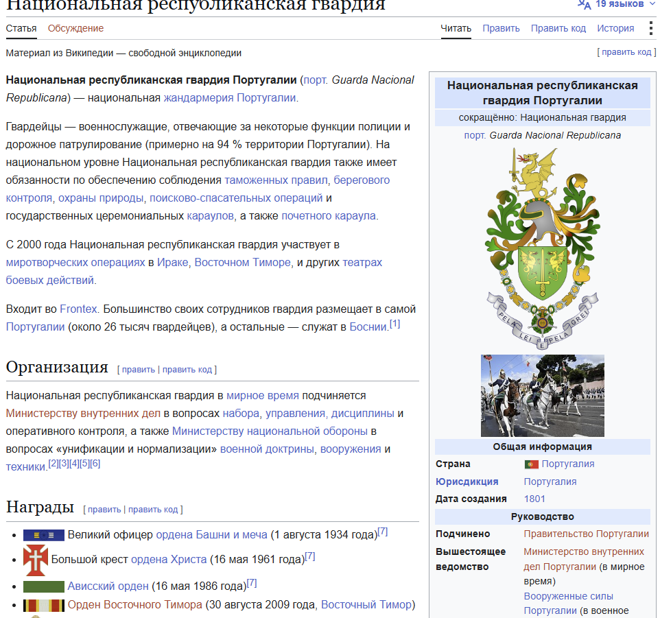This screenshot has height=618, width=660.
Task: Click править link beside Организация heading
Action: click(x=139, y=370)
